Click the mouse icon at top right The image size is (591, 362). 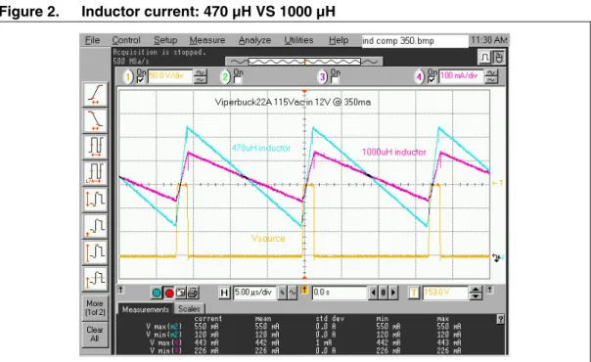point(498,58)
